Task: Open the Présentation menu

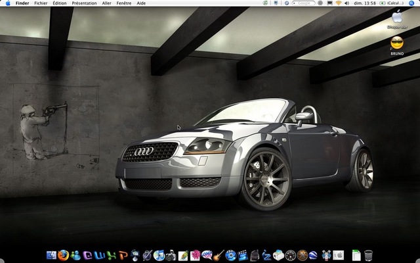Action: [x=84, y=3]
